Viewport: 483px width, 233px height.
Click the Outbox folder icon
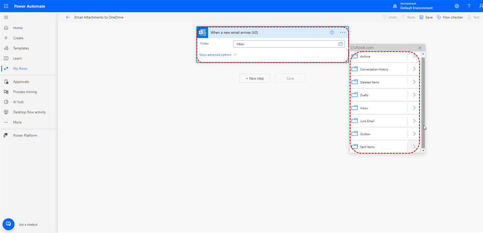pyautogui.click(x=355, y=134)
